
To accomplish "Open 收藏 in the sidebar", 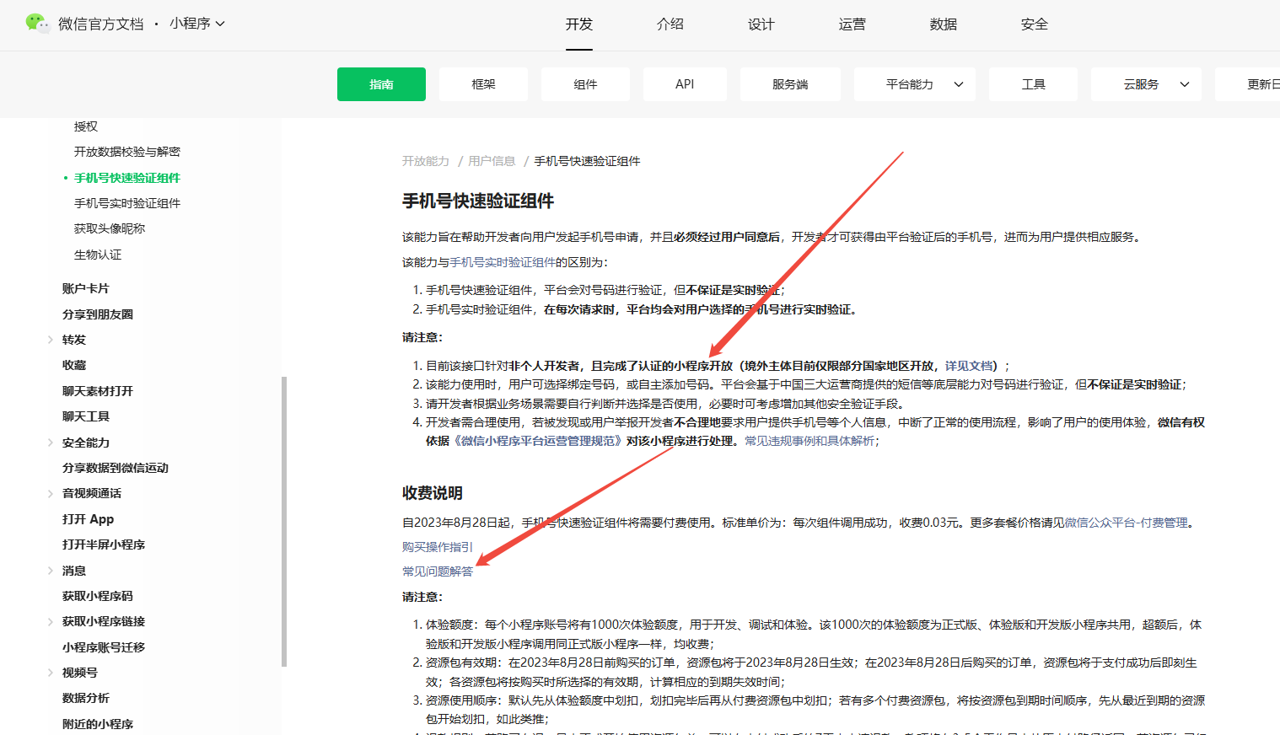I will (x=74, y=365).
